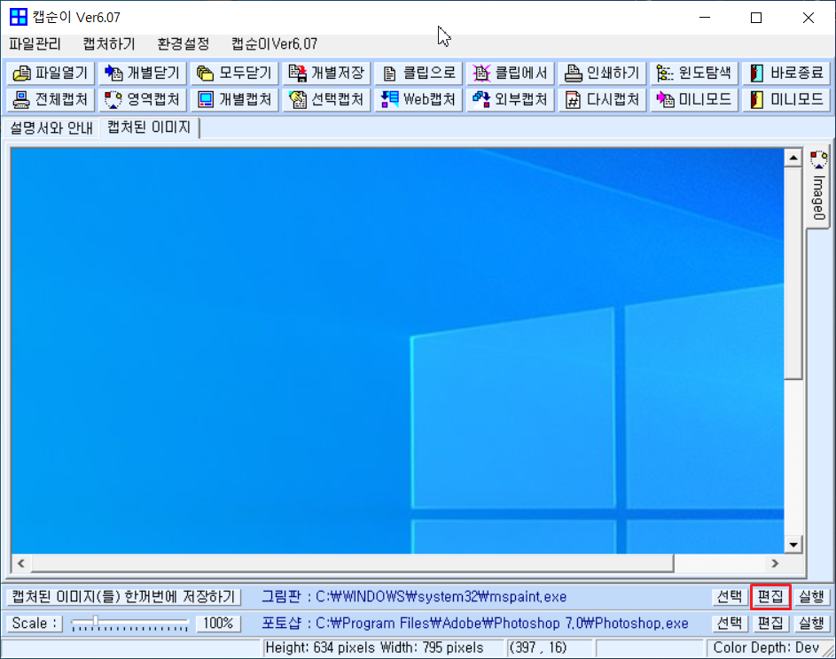
Task: Click the 100% scale button
Action: (219, 623)
